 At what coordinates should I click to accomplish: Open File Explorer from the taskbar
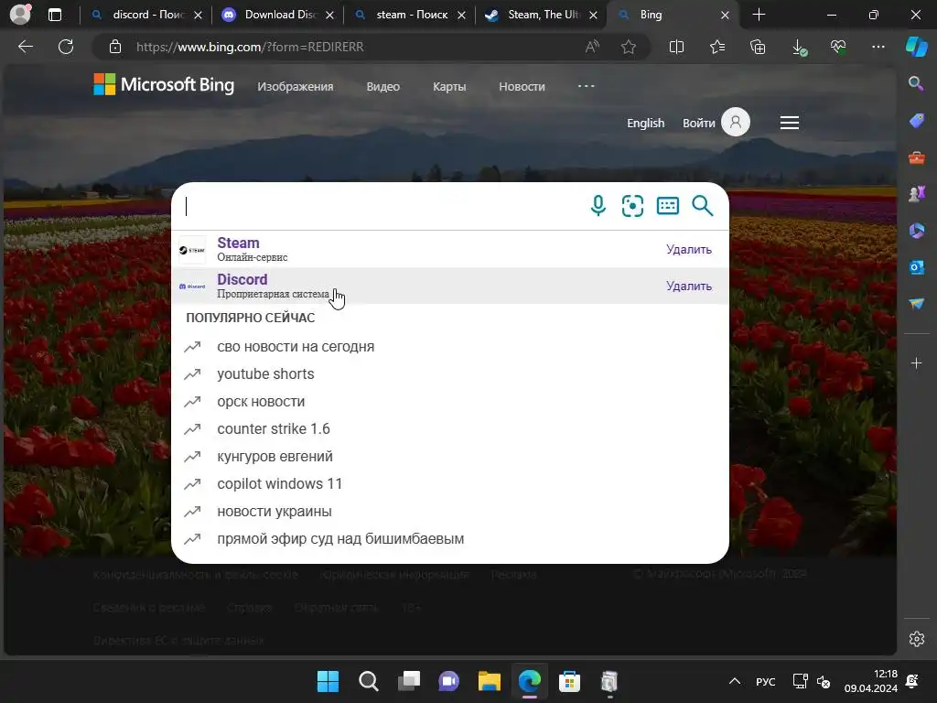489,681
